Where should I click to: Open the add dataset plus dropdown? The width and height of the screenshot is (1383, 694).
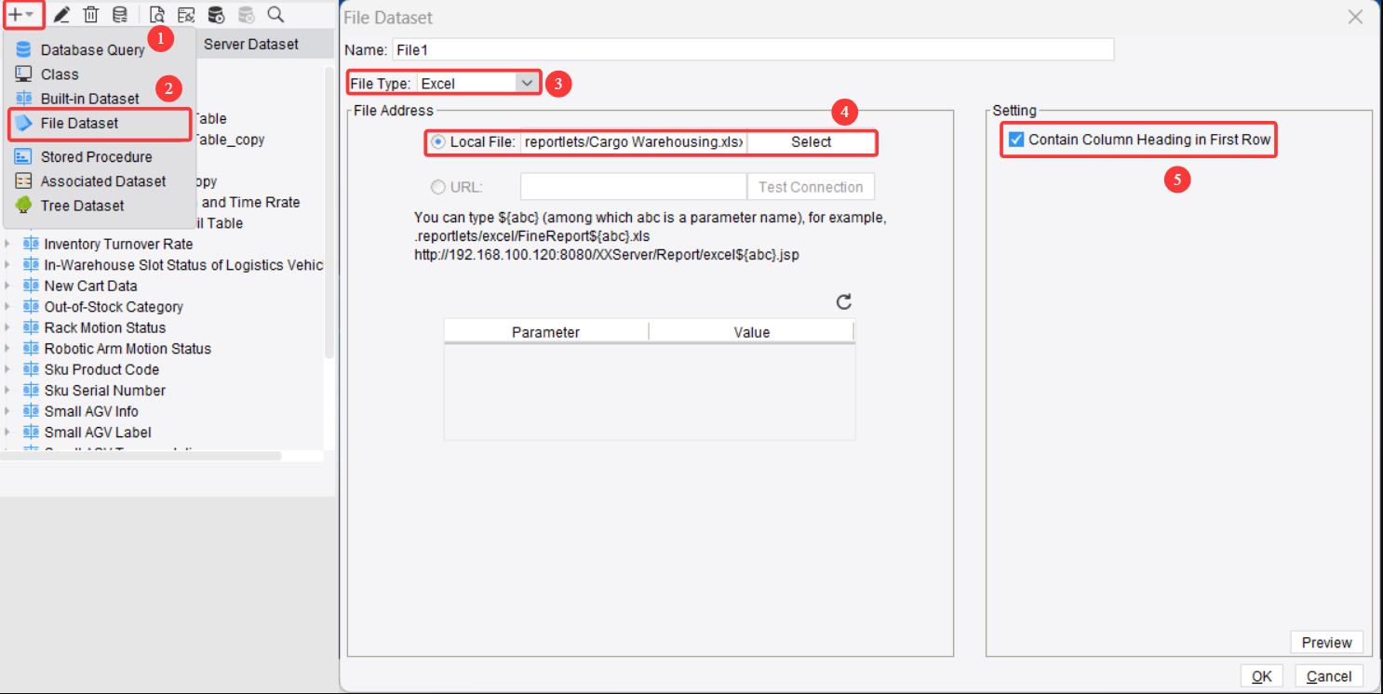click(21, 15)
